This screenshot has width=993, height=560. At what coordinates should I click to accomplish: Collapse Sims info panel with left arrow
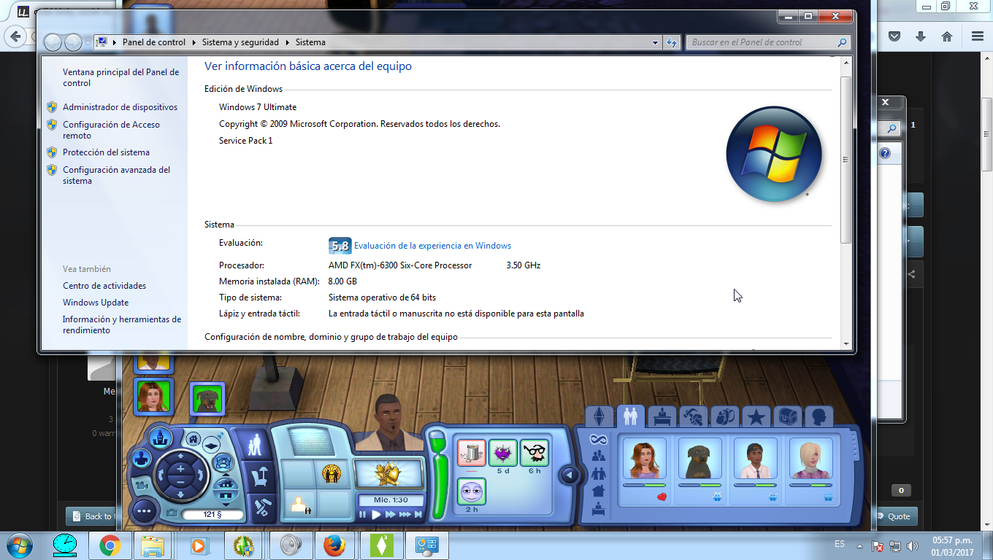570,476
